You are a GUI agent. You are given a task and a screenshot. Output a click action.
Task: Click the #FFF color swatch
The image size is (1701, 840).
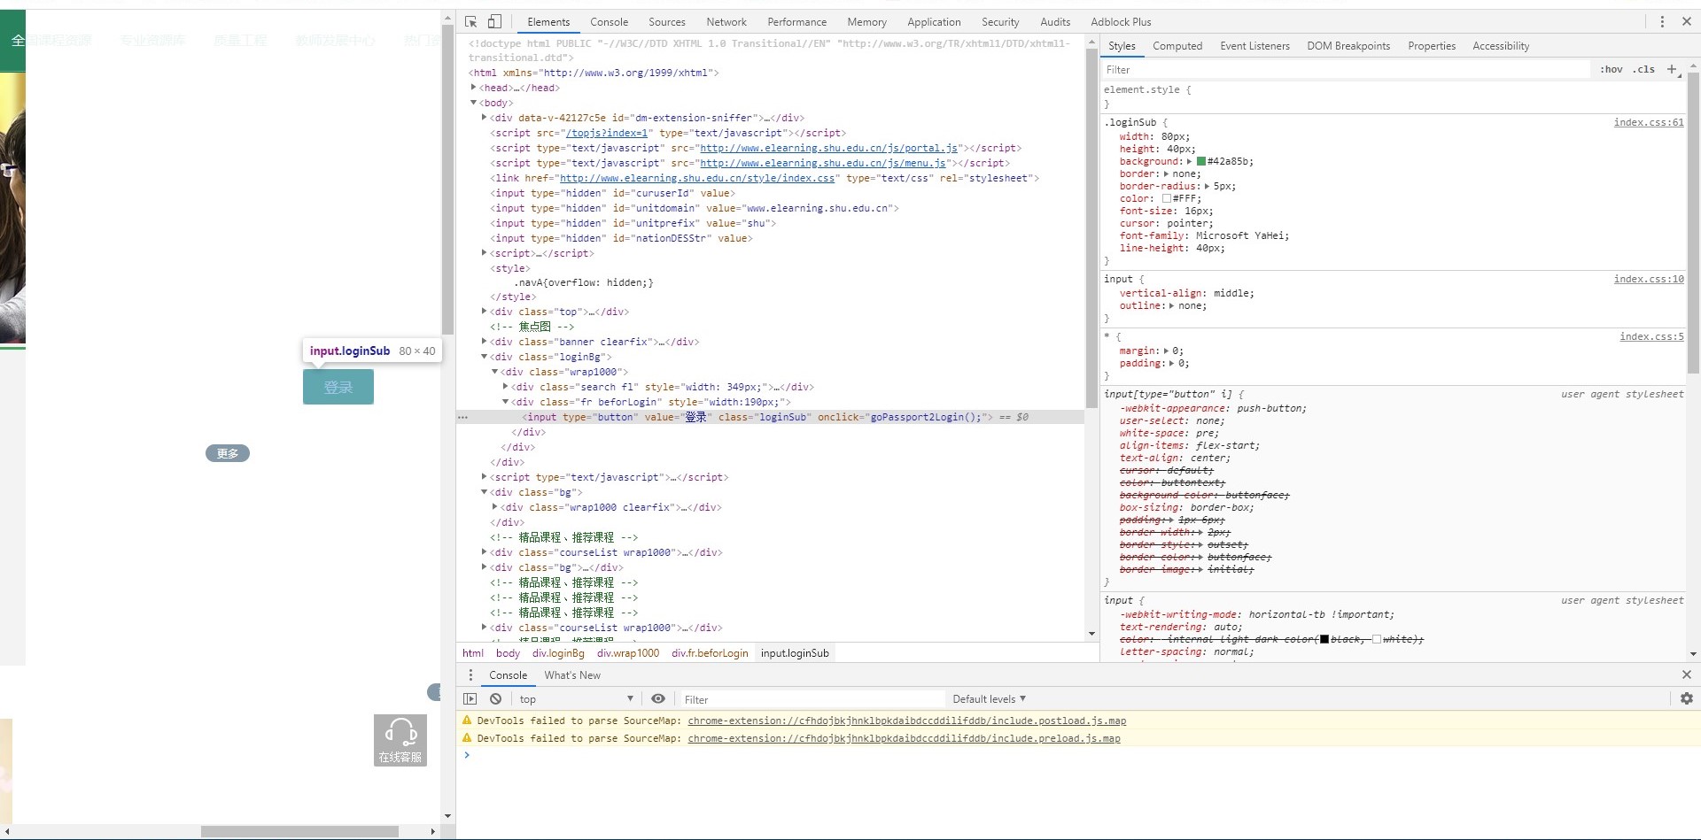tap(1167, 199)
